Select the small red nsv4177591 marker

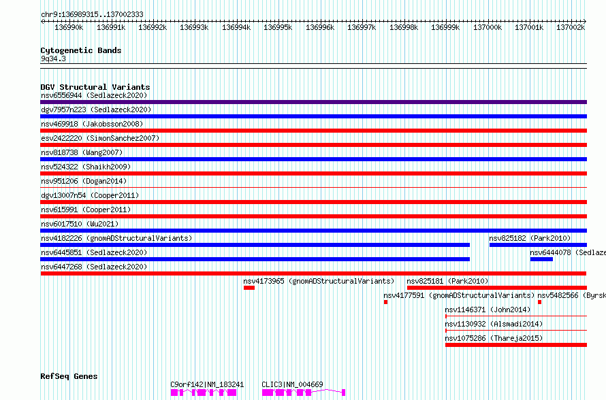(385, 302)
